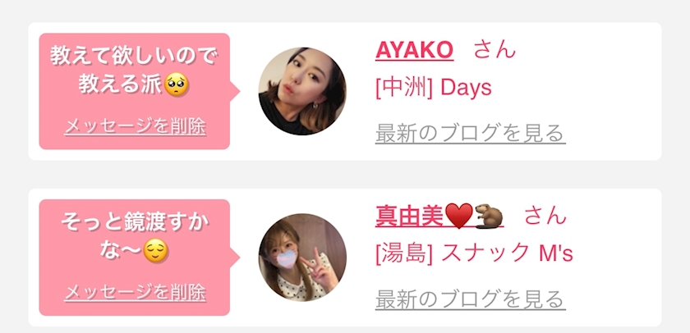This screenshot has height=333, width=690.
Task: Click the beaver emoji after 真由美
Action: pyautogui.click(x=489, y=217)
